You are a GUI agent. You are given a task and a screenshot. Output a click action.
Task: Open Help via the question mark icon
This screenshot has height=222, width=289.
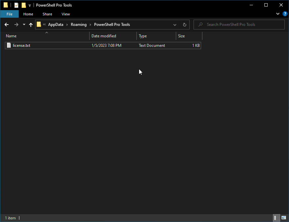(x=285, y=14)
